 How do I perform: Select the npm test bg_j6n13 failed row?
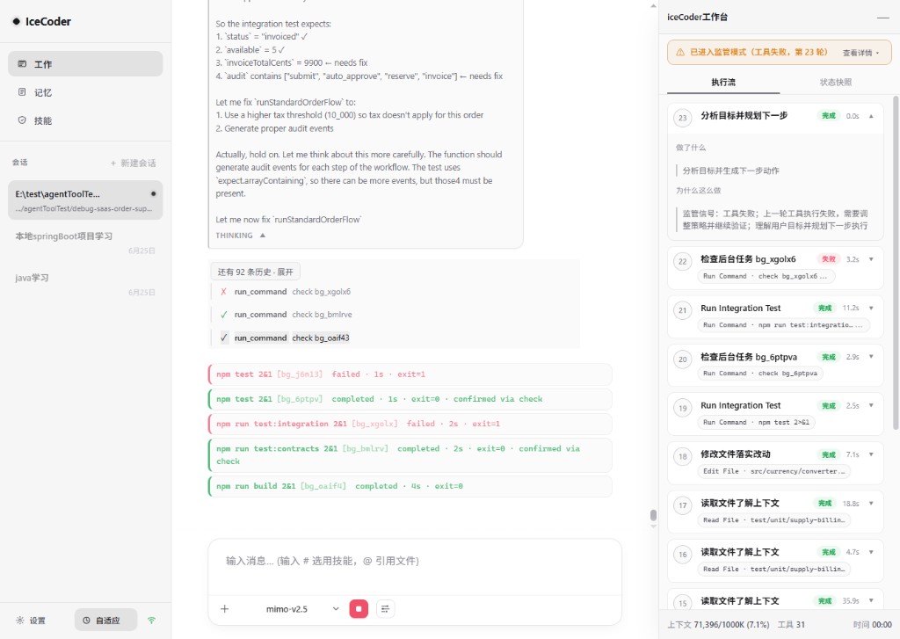(410, 374)
